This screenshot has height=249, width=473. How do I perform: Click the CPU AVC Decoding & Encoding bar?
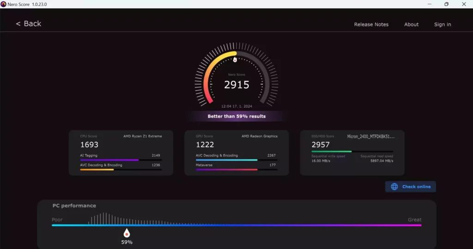tap(121, 170)
